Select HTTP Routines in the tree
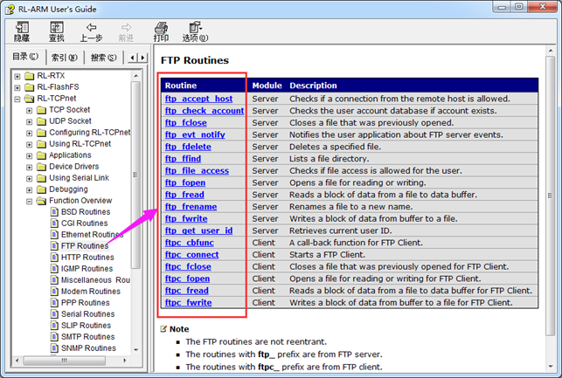Image resolution: width=562 pixels, height=378 pixels. tap(87, 258)
